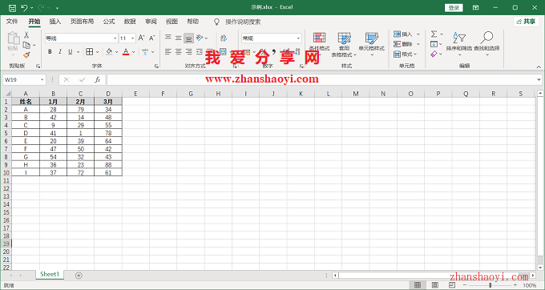Apply fill color bucket
Screen dimensions: 545x290
pyautogui.click(x=109, y=52)
